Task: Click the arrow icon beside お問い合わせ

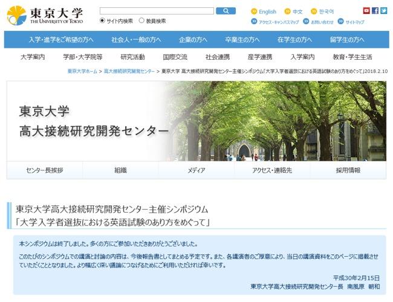Action: pos(306,21)
